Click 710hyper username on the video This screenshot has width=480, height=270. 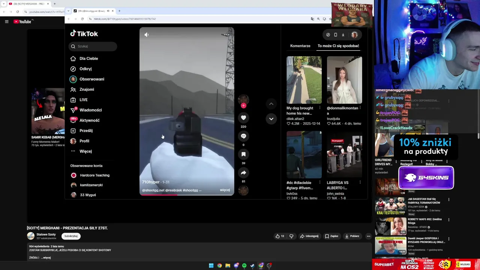coord(151,182)
